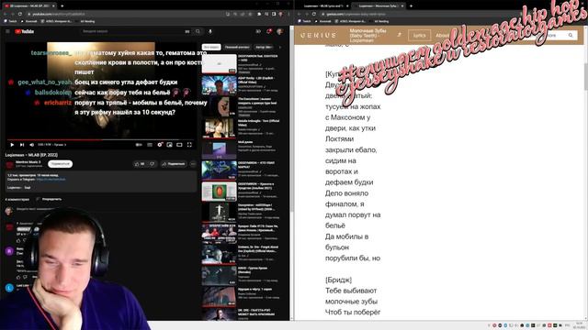Image resolution: width=588 pixels, height=330 pixels.
Task: Switch to the first Genius MLAB lyrics tab
Action: click(x=324, y=6)
